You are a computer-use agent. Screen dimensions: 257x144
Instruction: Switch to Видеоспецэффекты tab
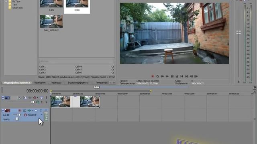click(x=78, y=83)
